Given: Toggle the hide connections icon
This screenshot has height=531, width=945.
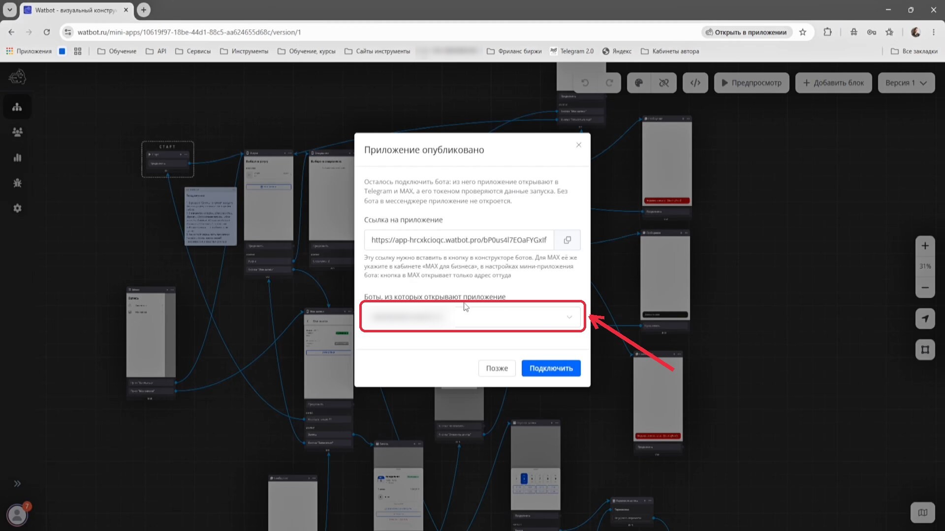Looking at the screenshot, I should (x=664, y=83).
